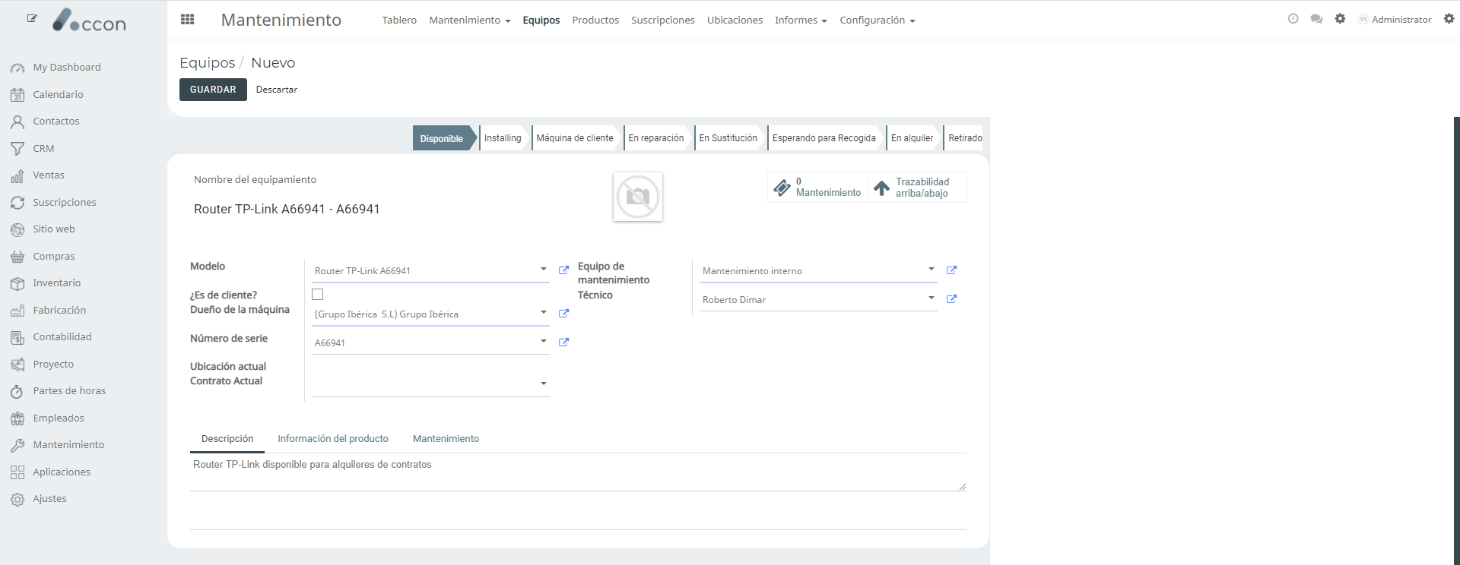Open external link for Equipo de mantenimiento

point(951,270)
